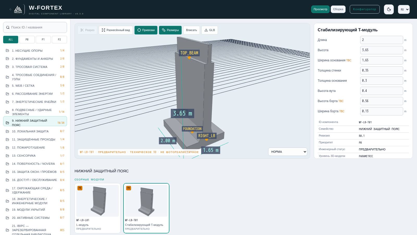
Task: Open the НОРМА display mode dropdown
Action: (x=288, y=152)
